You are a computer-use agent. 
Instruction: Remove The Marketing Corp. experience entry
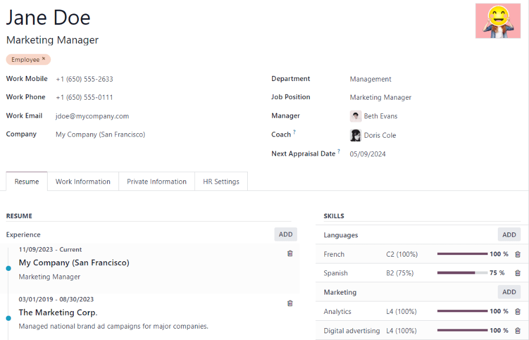(x=290, y=303)
